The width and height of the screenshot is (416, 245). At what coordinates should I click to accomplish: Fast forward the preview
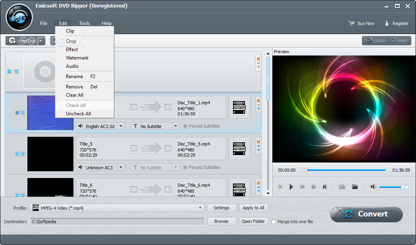(302, 187)
